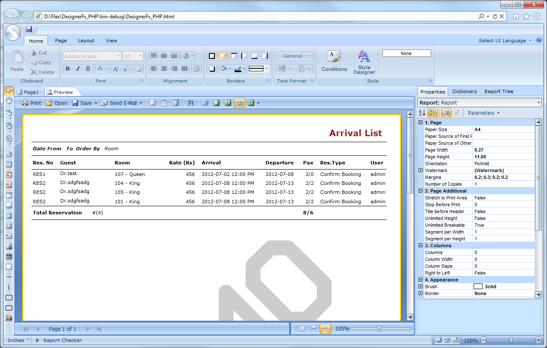
Task: Click the binoculars Find icon in the preview toolbar
Action: pos(191,103)
